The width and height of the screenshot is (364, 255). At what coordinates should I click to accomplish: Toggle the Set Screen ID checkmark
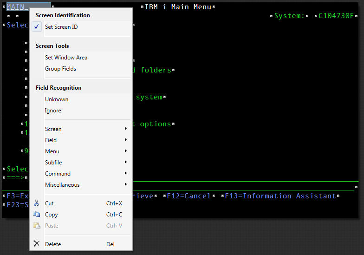click(x=36, y=27)
